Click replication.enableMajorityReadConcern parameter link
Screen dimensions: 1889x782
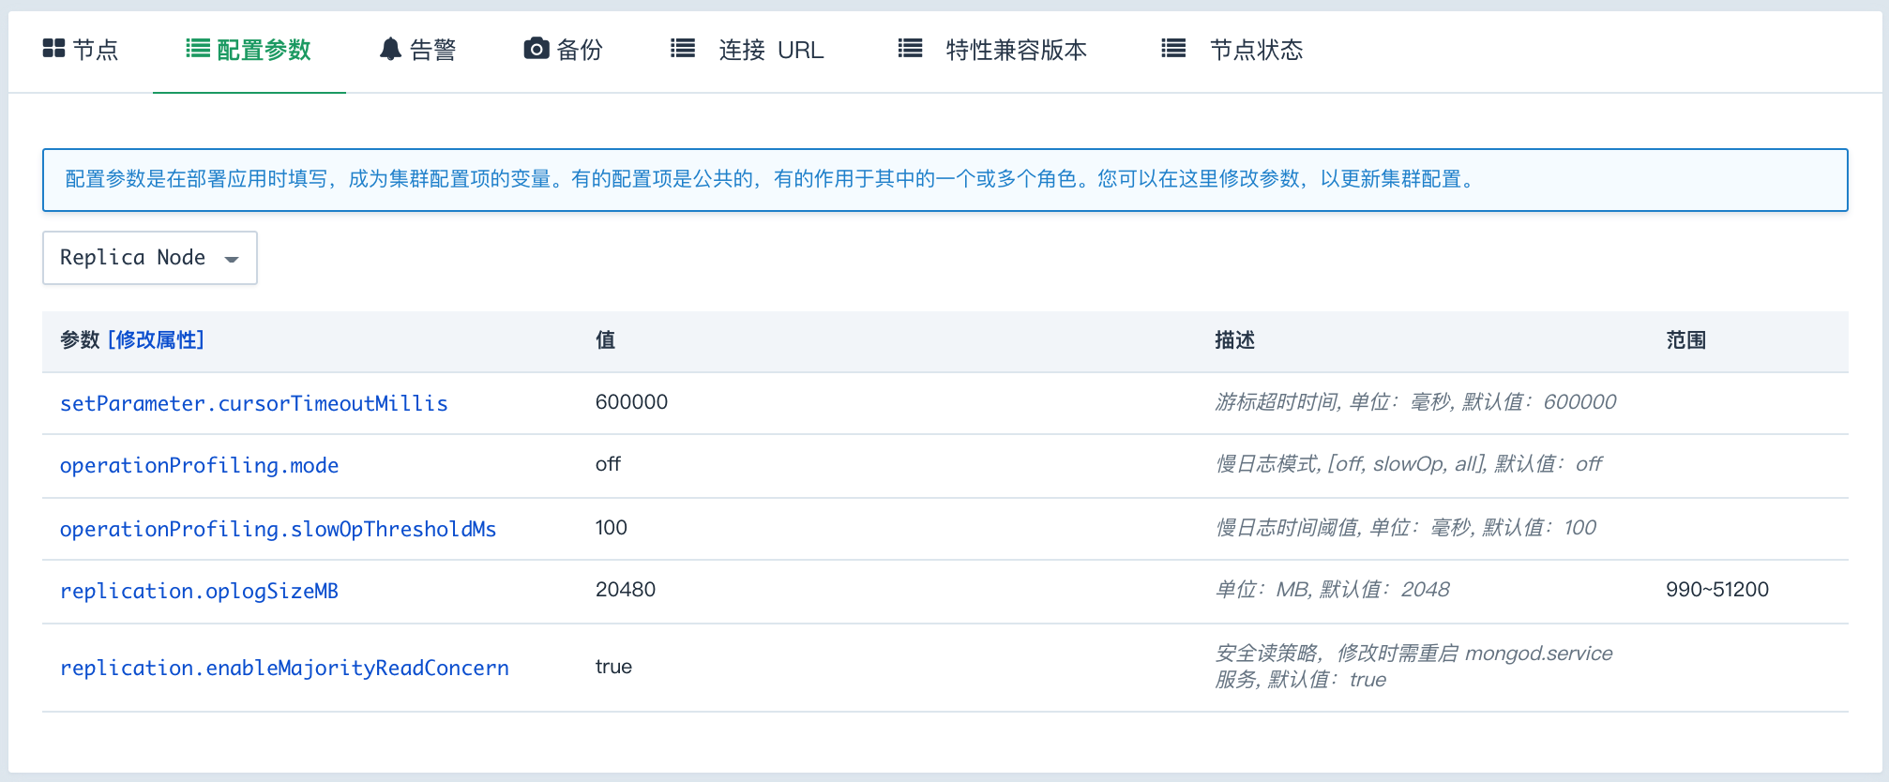pyautogui.click(x=284, y=668)
